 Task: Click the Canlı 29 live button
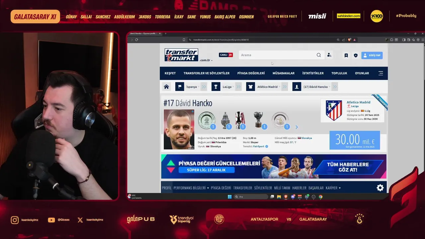click(x=226, y=55)
